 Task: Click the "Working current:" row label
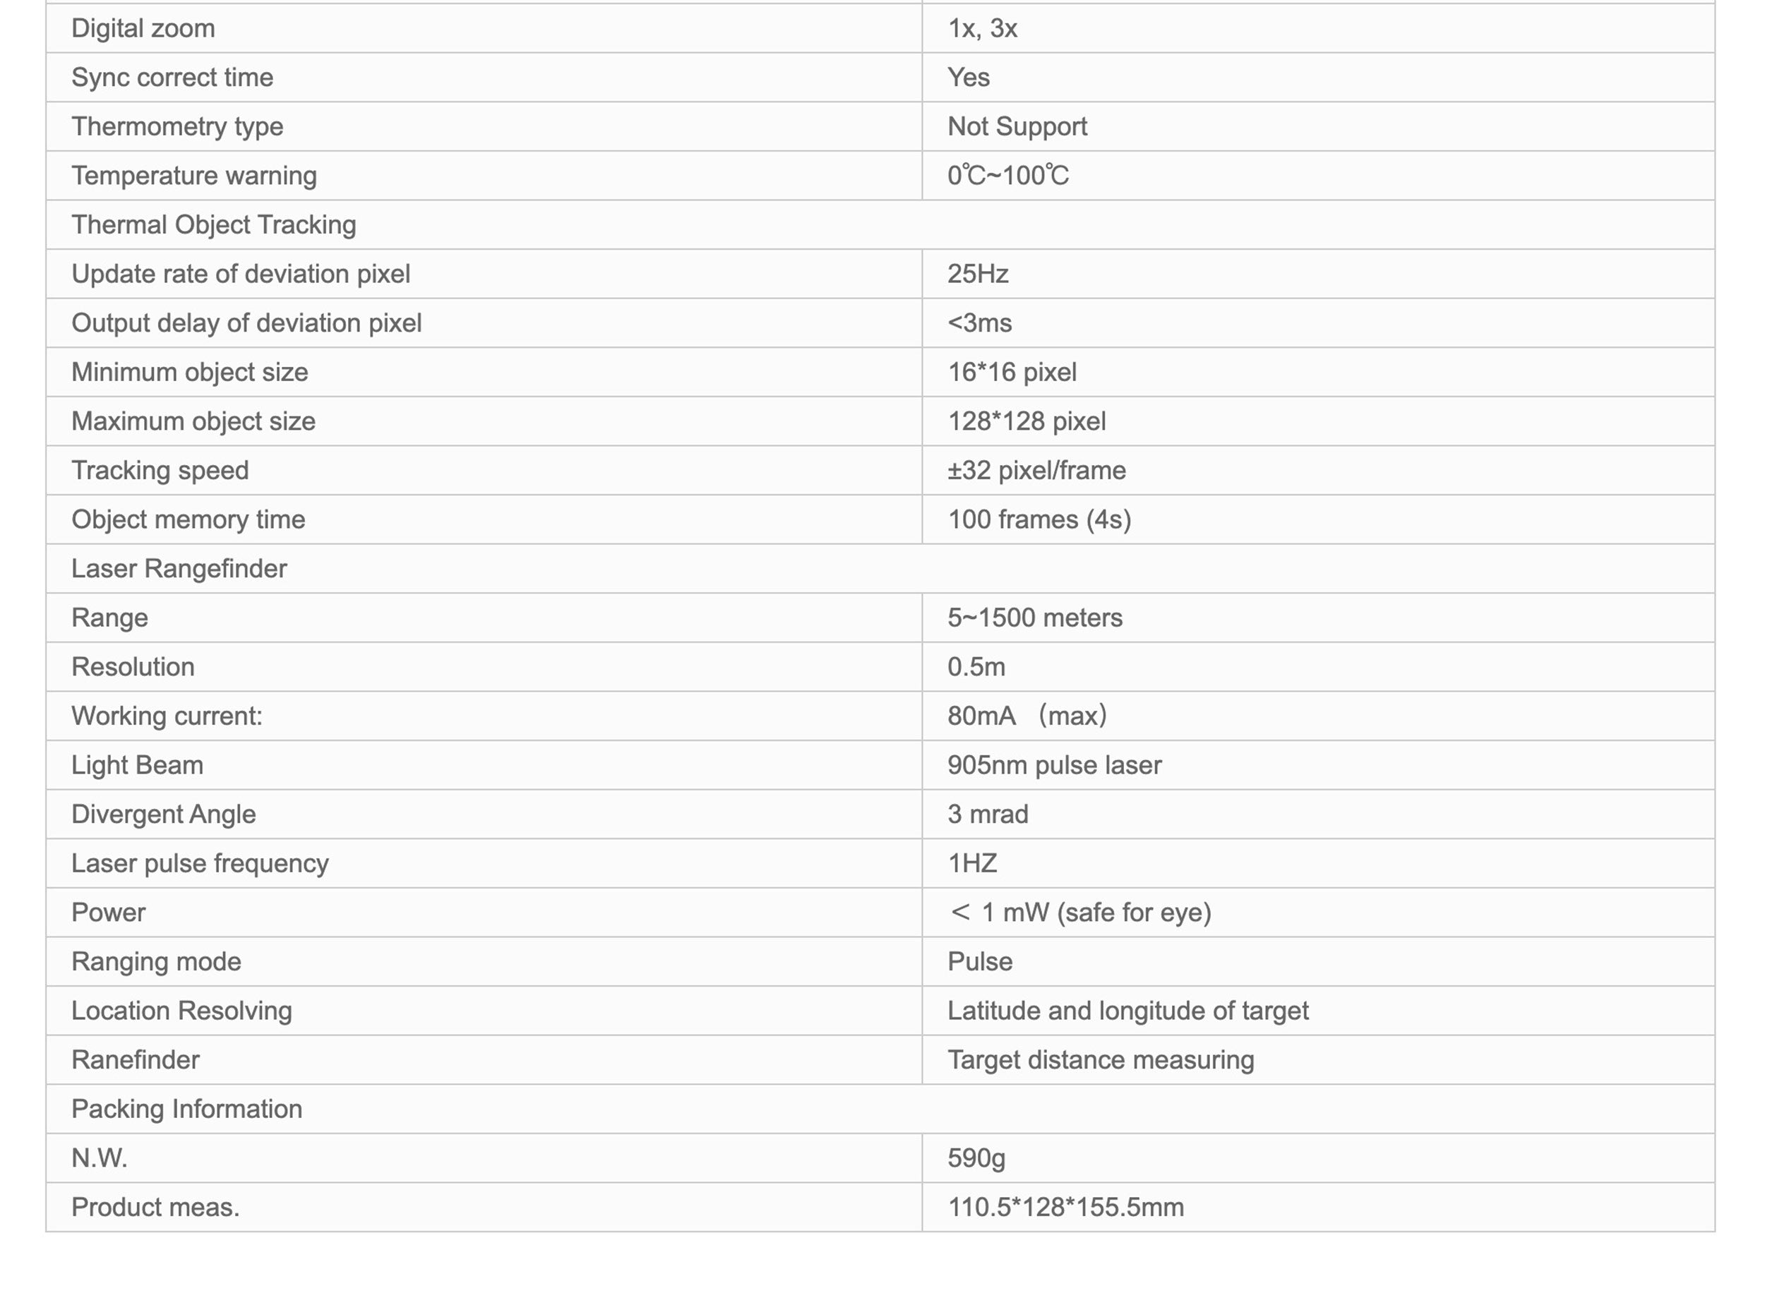coord(167,716)
